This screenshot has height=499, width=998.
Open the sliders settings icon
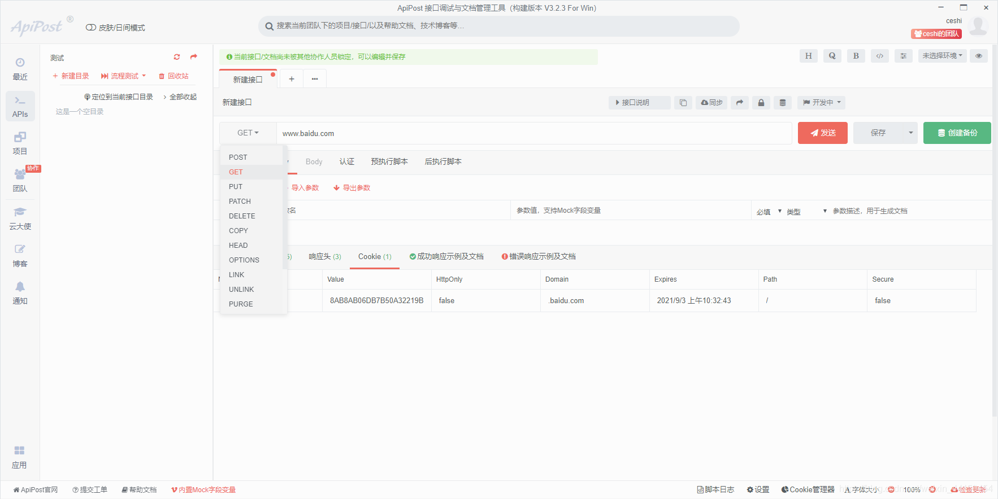coord(904,56)
